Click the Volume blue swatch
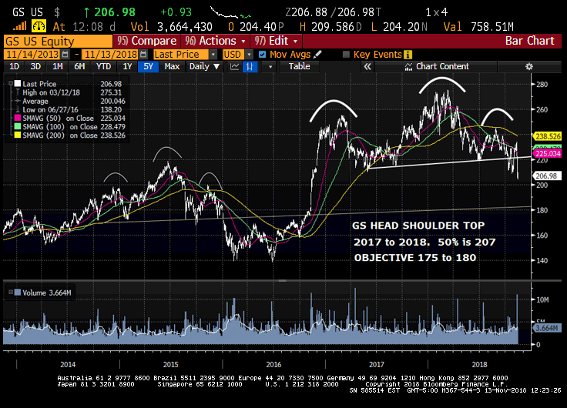567x408 pixels. click(18, 293)
